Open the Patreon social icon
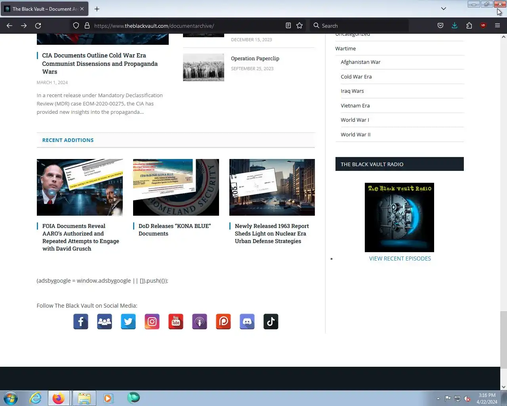This screenshot has width=507, height=406. pos(223,322)
